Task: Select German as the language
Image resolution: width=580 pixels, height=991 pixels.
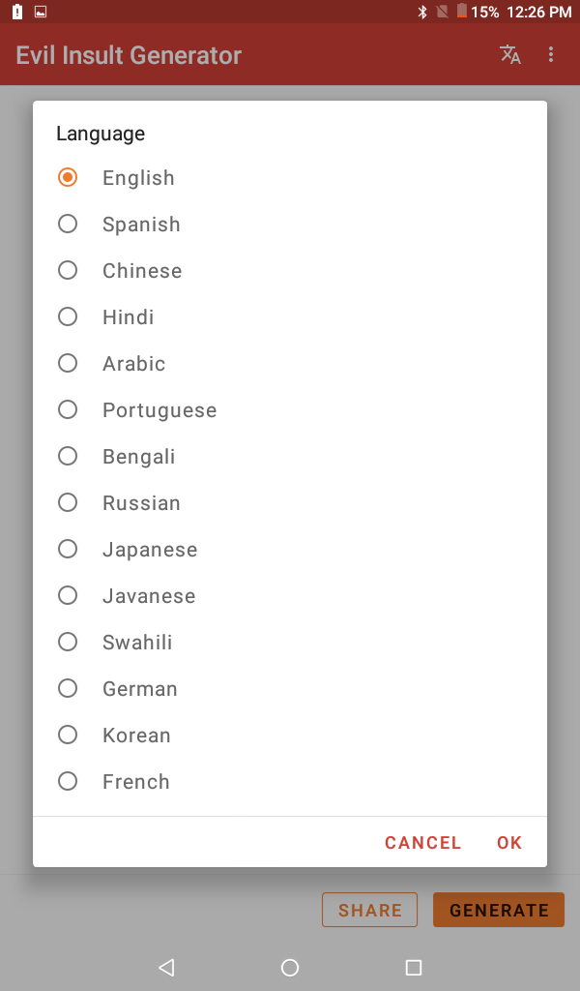Action: coord(68,688)
